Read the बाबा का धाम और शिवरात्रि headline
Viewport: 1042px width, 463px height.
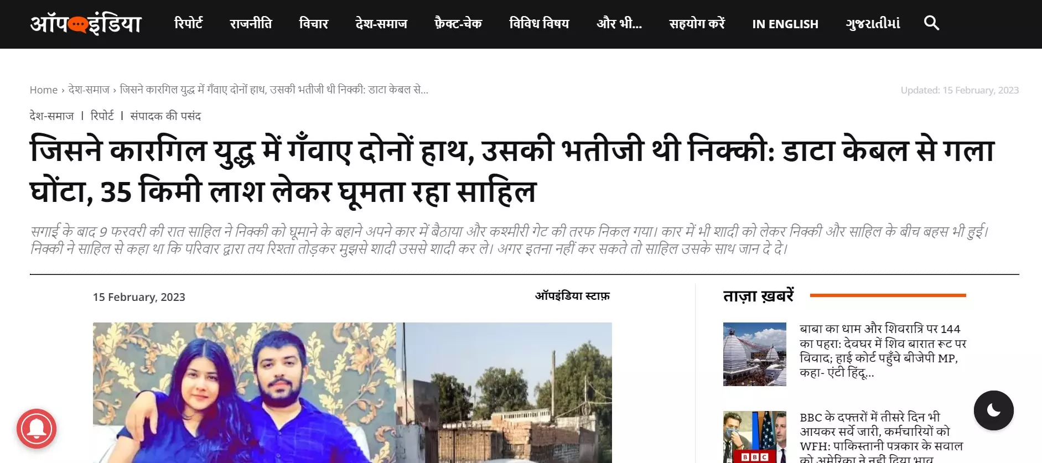[883, 351]
